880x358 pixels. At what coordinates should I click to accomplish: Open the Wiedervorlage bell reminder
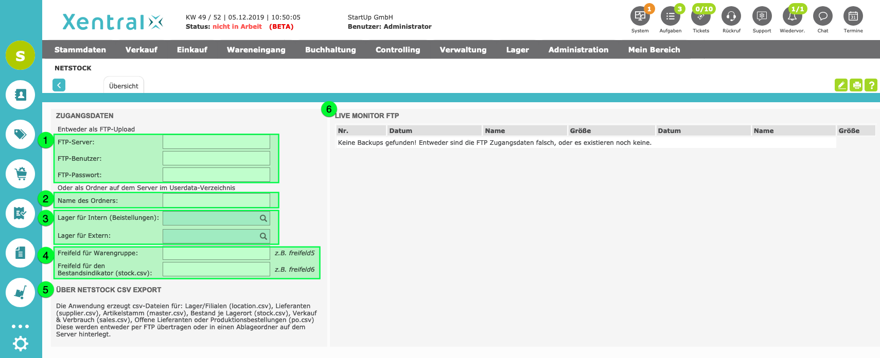coord(792,16)
